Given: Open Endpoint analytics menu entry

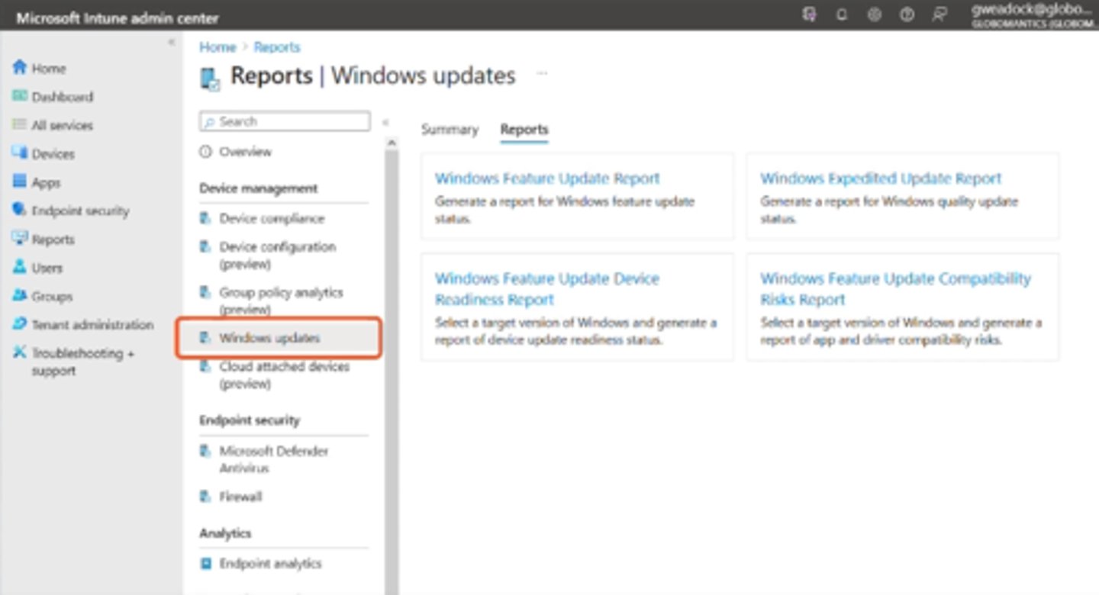Looking at the screenshot, I should (270, 564).
